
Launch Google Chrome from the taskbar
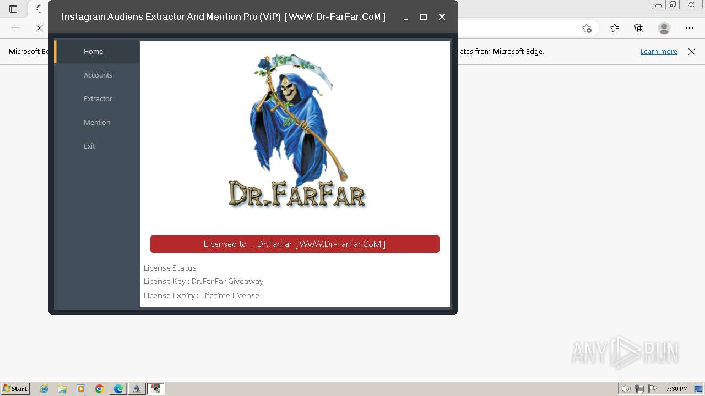click(x=100, y=389)
